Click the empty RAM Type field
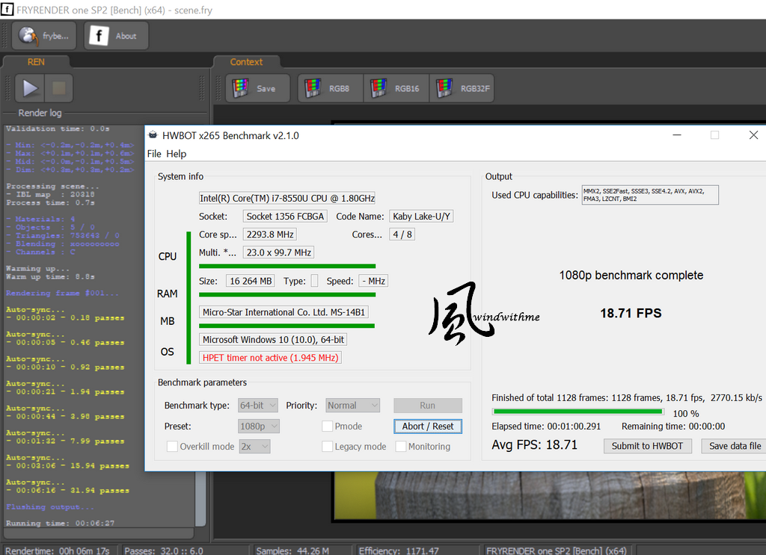 pyautogui.click(x=314, y=281)
